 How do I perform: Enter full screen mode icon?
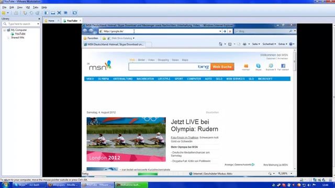click(59, 13)
